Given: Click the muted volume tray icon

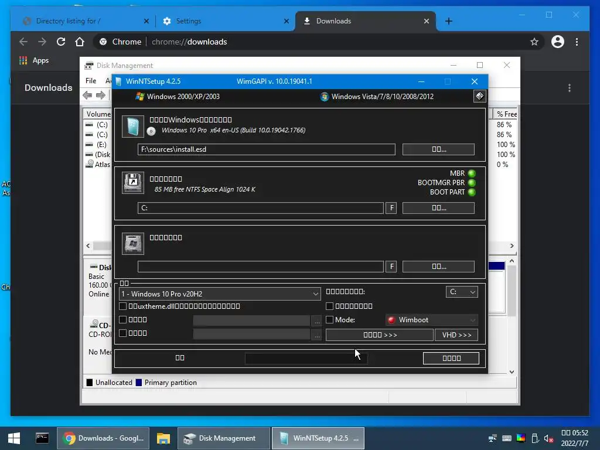Looking at the screenshot, I should (548, 438).
